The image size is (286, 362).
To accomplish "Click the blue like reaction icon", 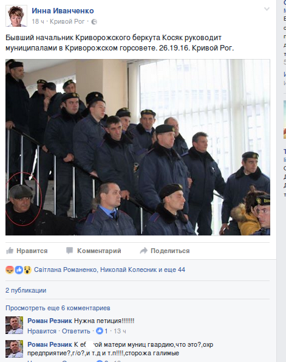I will [19, 270].
